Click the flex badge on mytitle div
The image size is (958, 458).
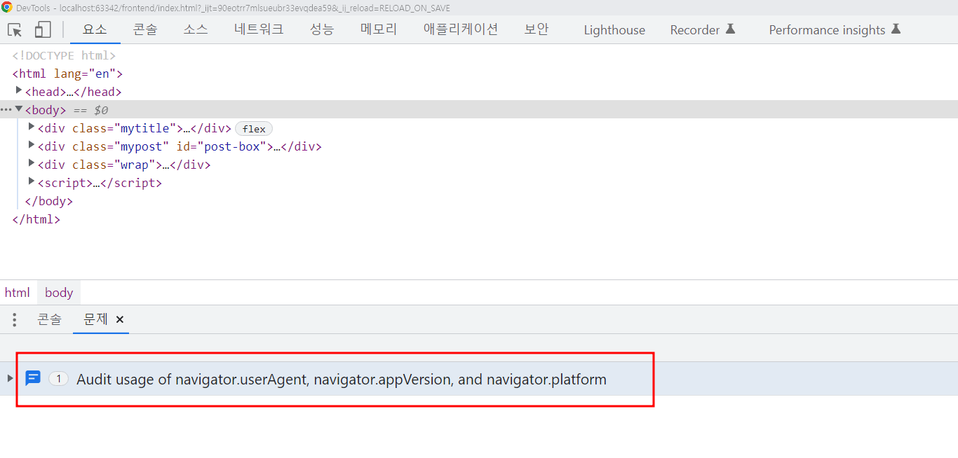click(254, 129)
